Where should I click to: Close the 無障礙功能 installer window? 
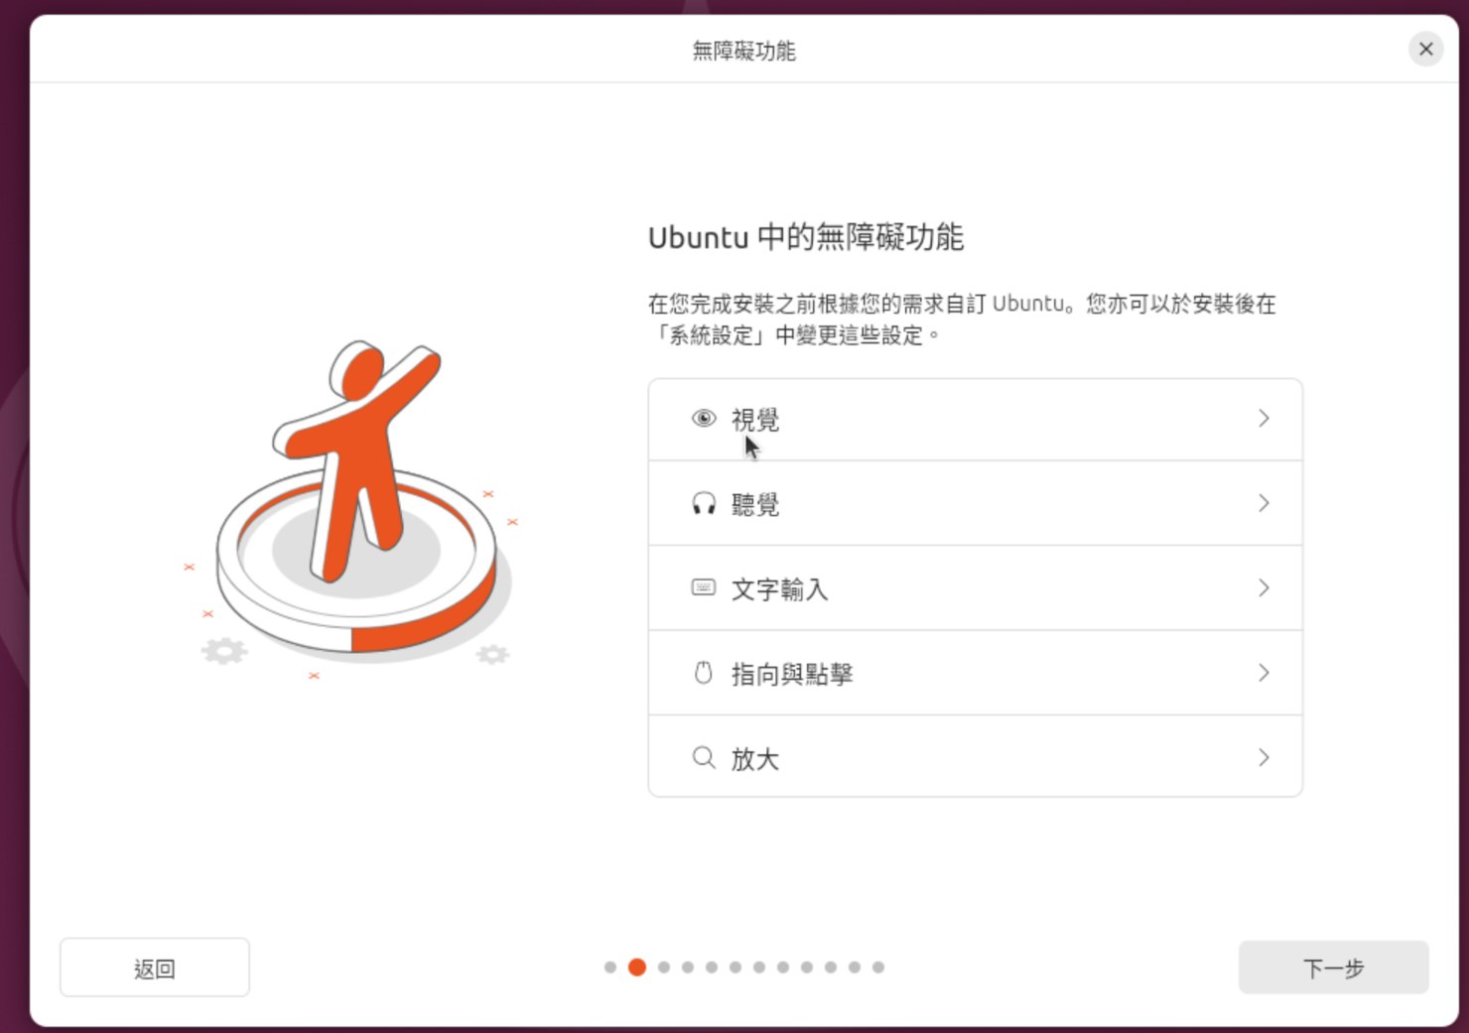pyautogui.click(x=1426, y=49)
